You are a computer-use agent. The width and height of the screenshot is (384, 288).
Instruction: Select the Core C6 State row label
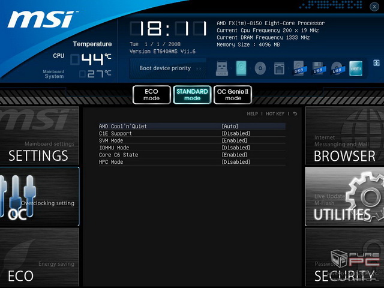point(119,155)
